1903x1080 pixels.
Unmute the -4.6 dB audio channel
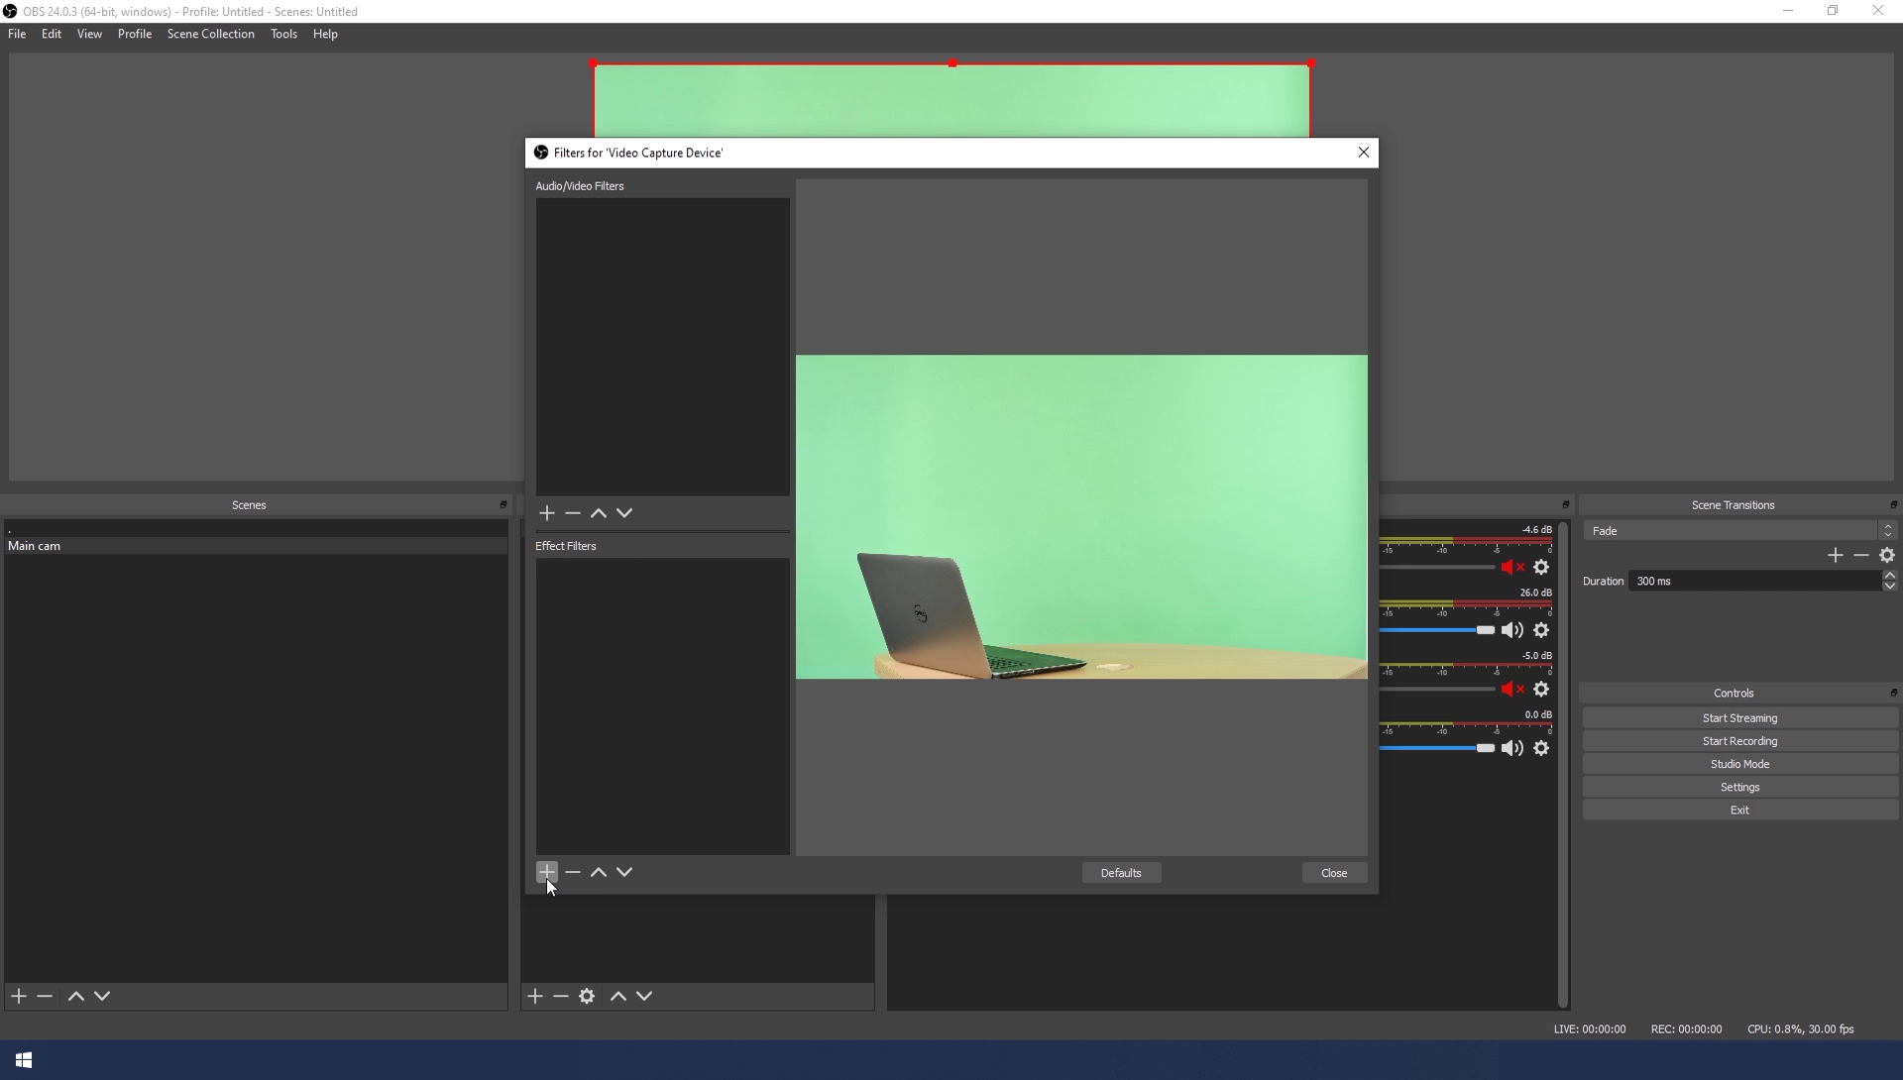tap(1512, 568)
